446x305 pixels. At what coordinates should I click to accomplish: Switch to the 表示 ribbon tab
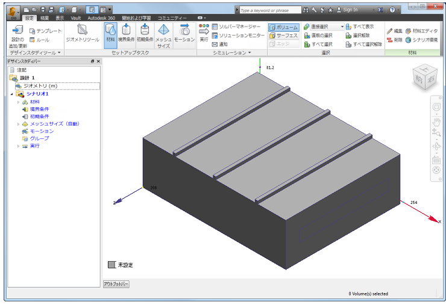60,18
